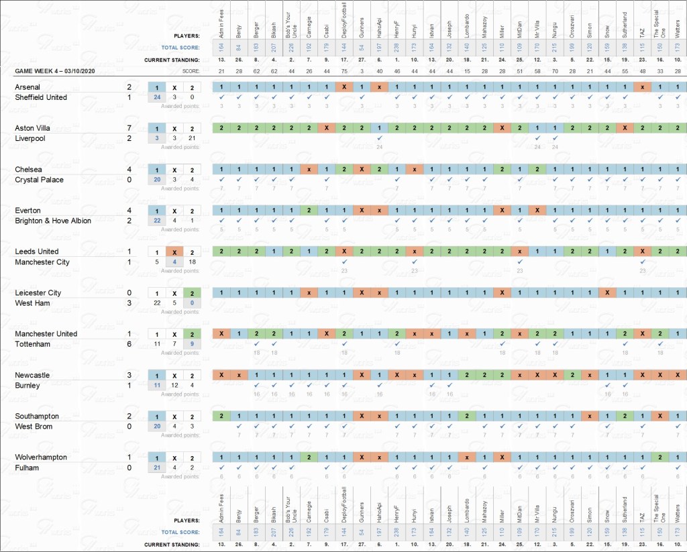Click TAZ's checkmark for the Leeds United match

click(642, 262)
